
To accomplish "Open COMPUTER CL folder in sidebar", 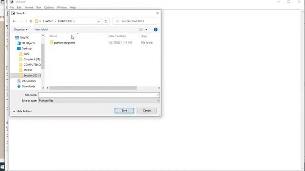I will 32,65.
